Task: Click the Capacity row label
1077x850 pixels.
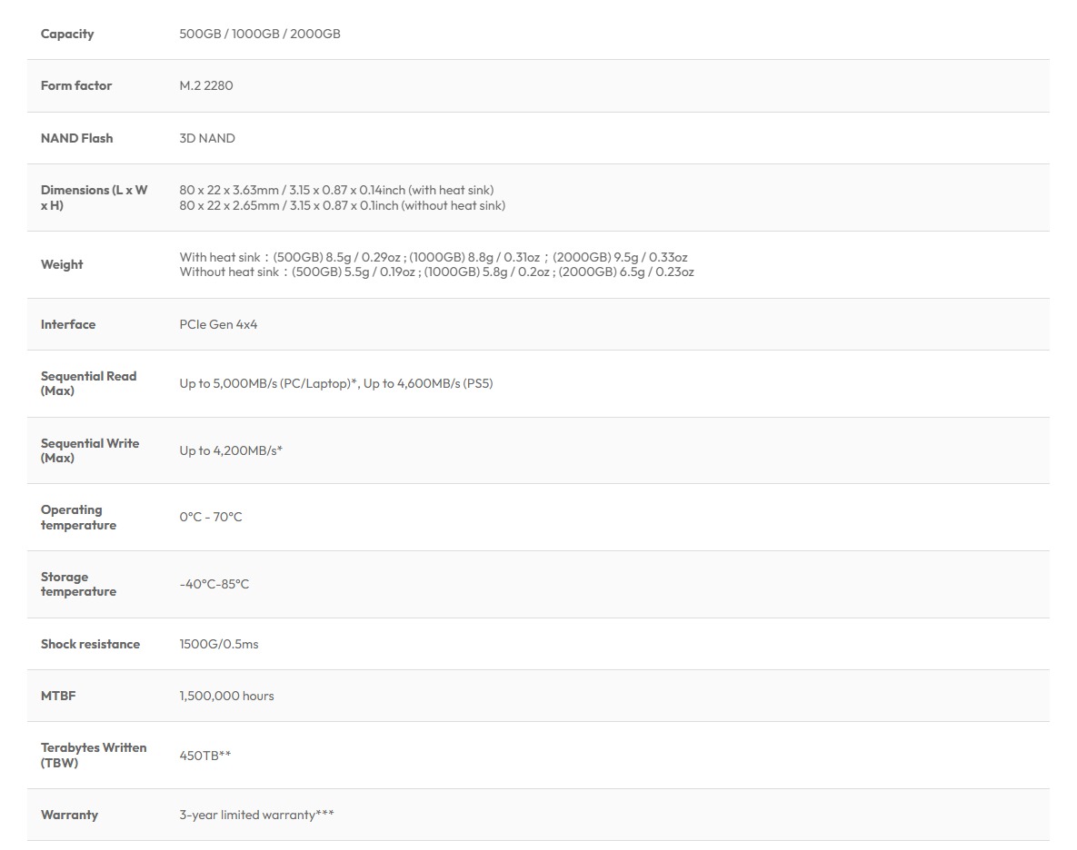Action: coord(67,34)
